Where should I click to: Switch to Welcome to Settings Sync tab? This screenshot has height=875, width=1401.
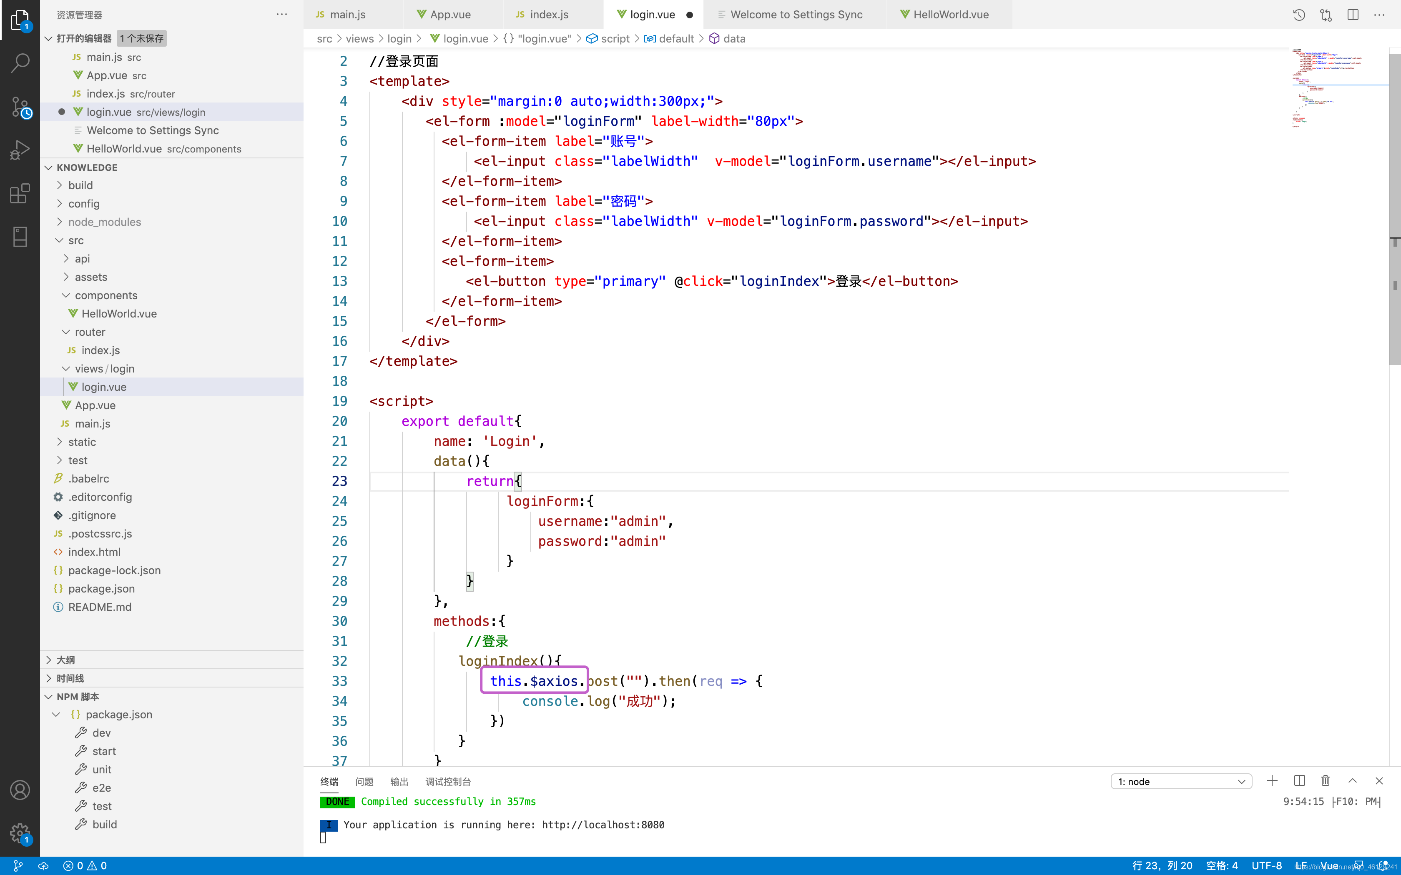(x=796, y=15)
